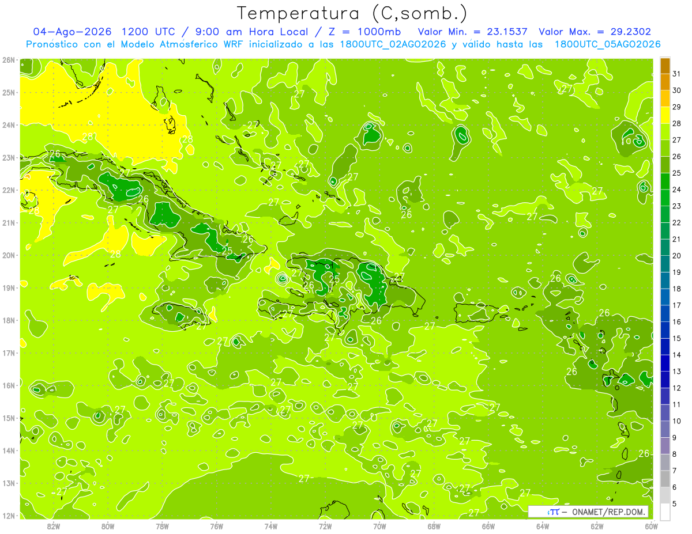The image size is (692, 534).
Task: Click the 'Valor Max. = 29.2302' readout
Action: click(595, 32)
